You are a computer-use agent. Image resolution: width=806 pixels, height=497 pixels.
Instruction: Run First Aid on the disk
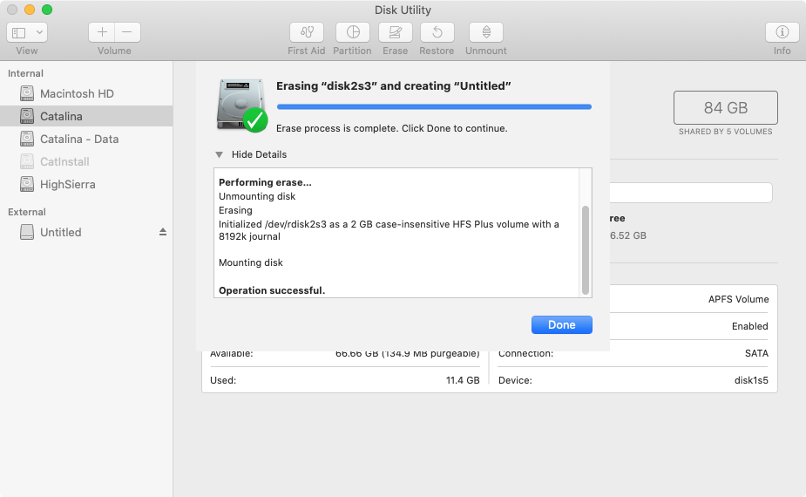pos(307,32)
